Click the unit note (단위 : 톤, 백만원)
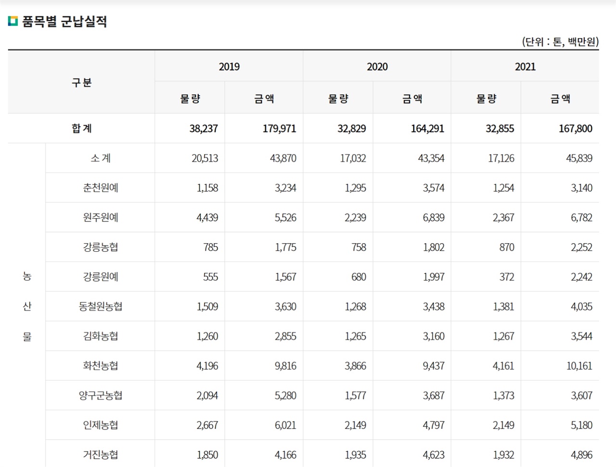 [x=560, y=41]
